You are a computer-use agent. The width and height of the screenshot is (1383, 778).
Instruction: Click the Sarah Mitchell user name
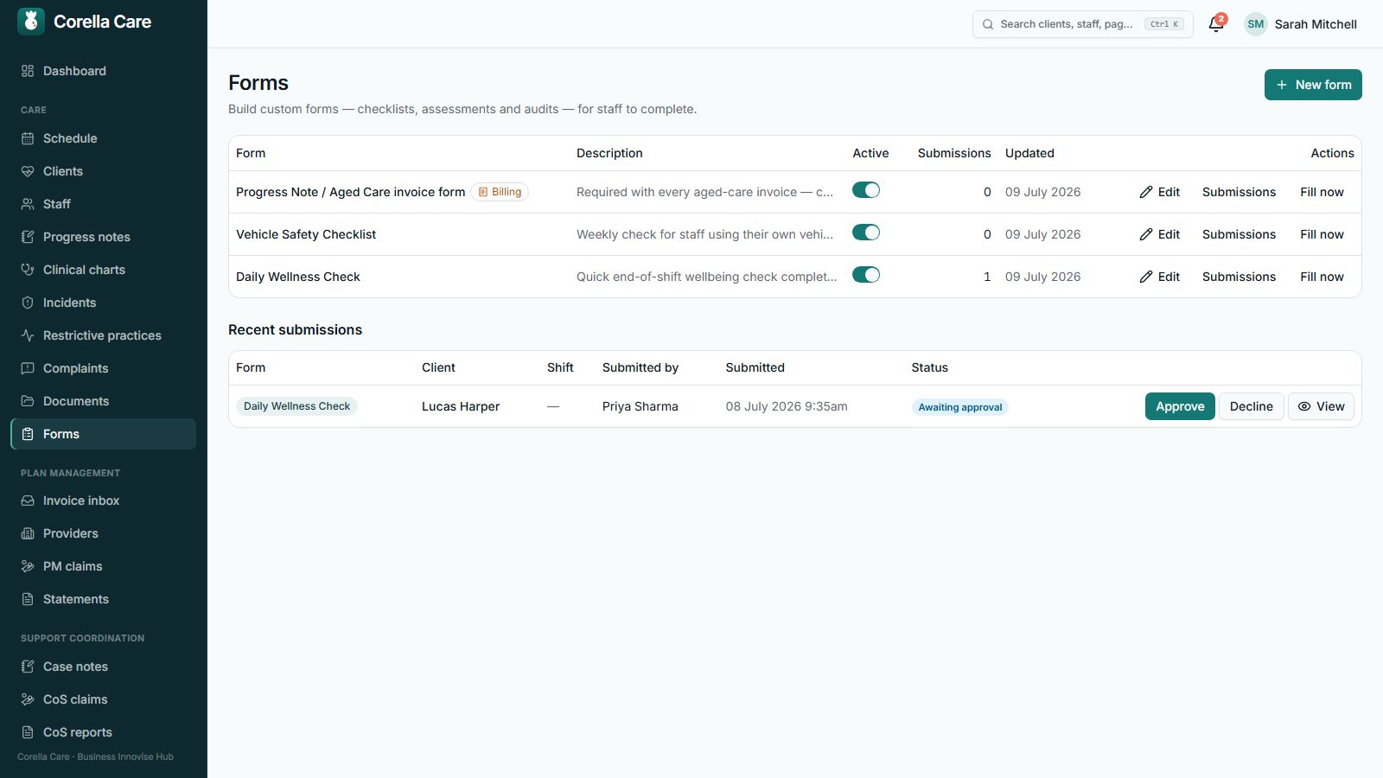coord(1316,24)
